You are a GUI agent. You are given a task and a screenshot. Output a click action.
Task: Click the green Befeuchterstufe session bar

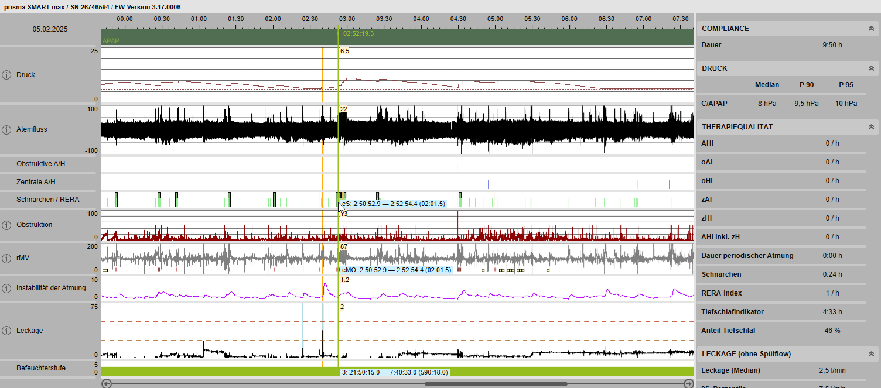pos(234,372)
